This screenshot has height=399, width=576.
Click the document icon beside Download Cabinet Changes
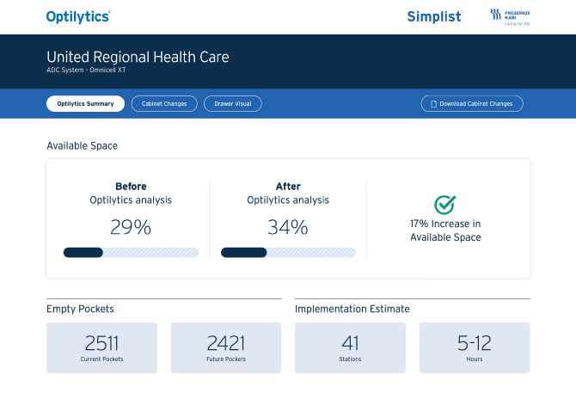(x=432, y=104)
